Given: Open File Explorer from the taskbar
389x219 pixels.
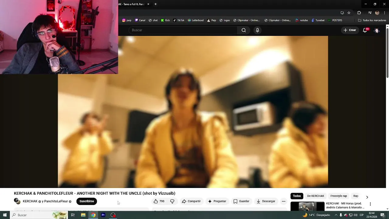Looking at the screenshot, I should tap(83, 215).
